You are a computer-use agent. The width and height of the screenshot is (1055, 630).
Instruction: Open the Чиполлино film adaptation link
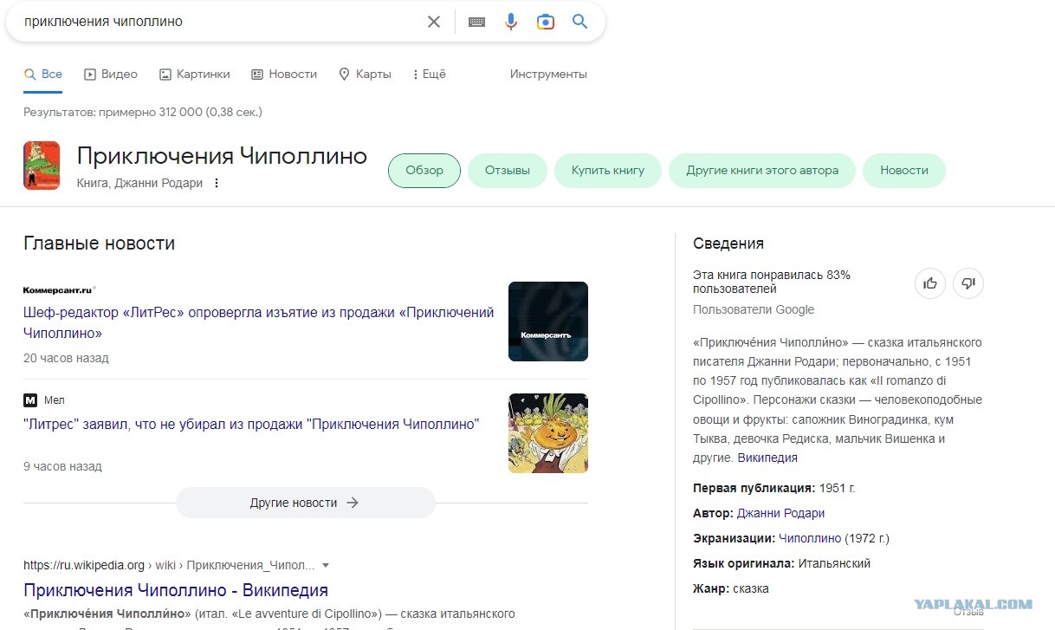pos(810,538)
